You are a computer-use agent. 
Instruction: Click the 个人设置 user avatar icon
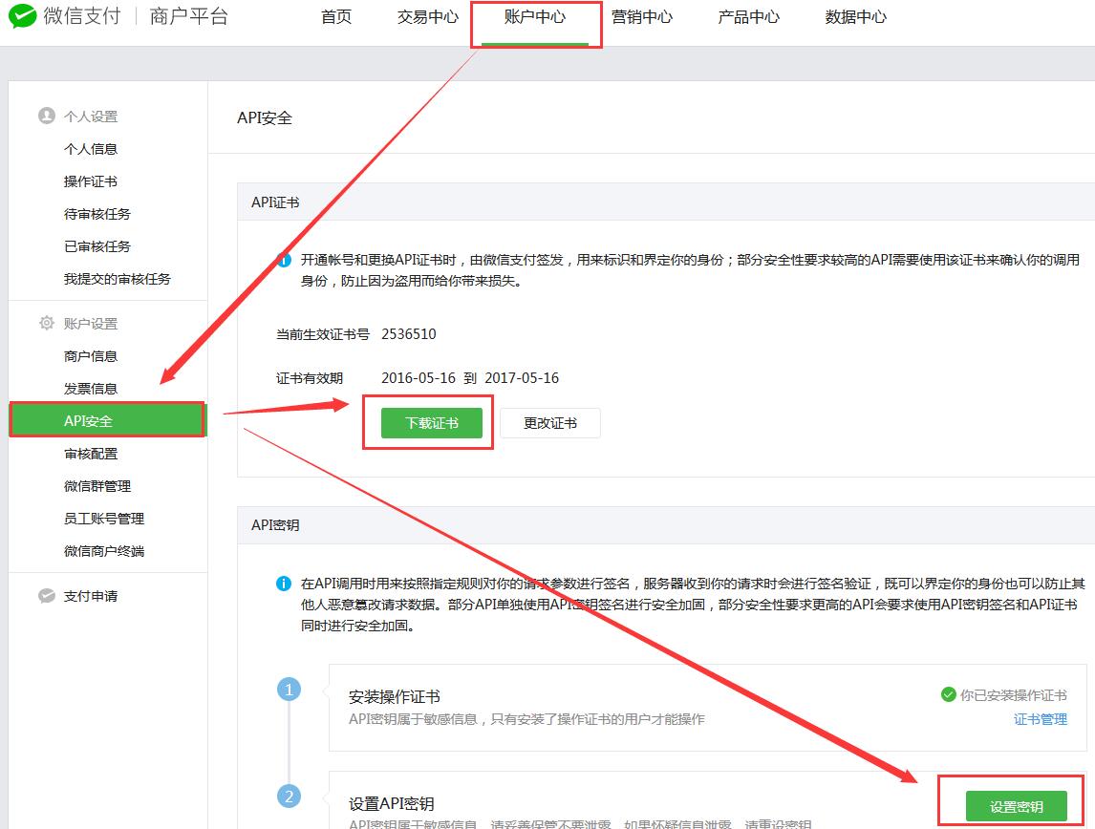[47, 116]
